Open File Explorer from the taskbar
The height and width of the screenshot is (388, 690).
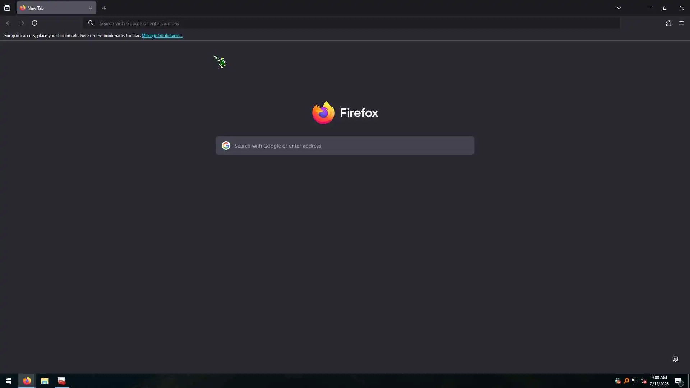click(x=45, y=381)
